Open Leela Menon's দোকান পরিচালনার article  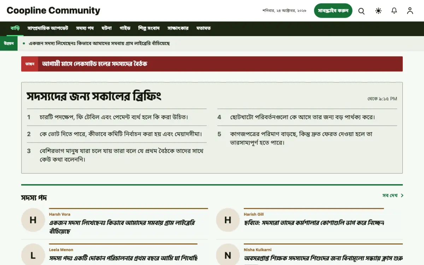coord(123,258)
